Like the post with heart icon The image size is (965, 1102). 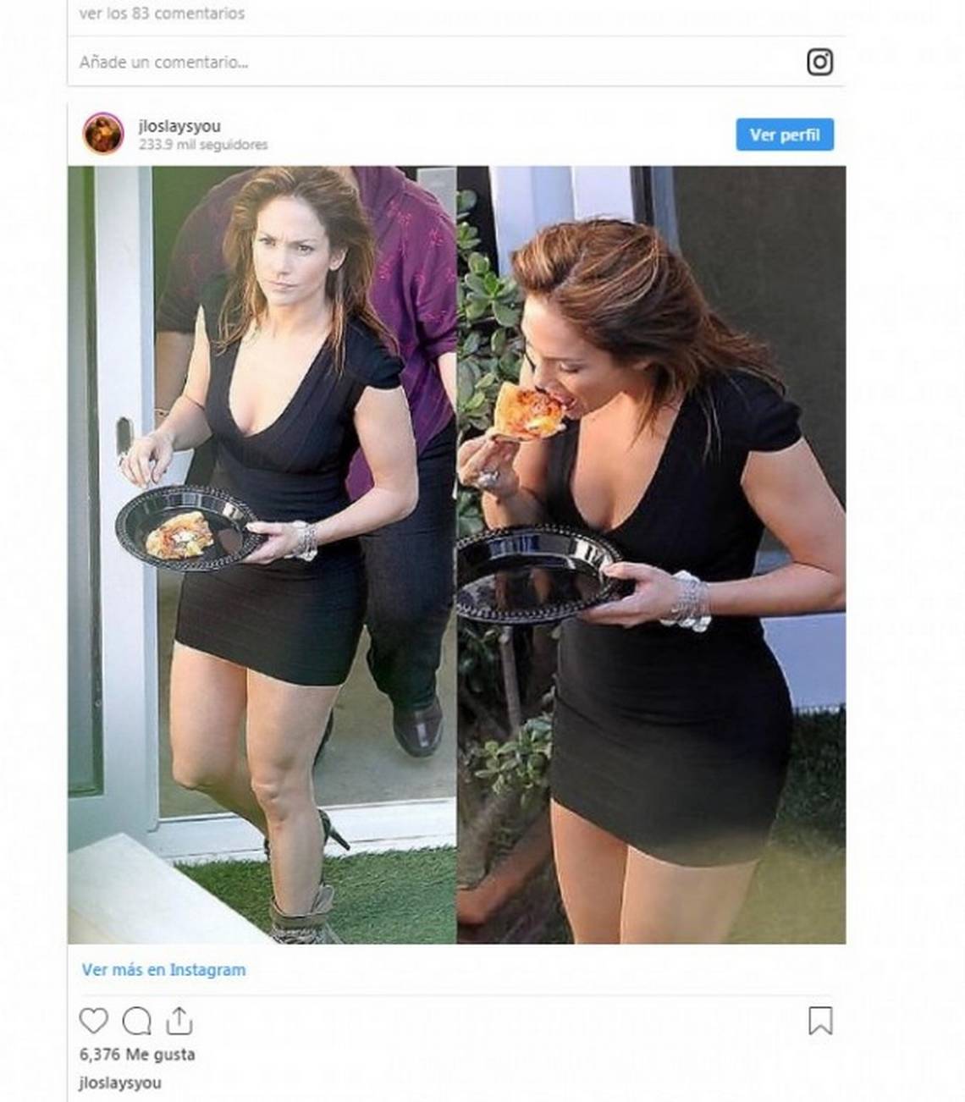coord(94,1021)
